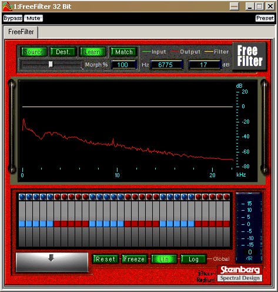Click the Morph slider handle

(51, 64)
